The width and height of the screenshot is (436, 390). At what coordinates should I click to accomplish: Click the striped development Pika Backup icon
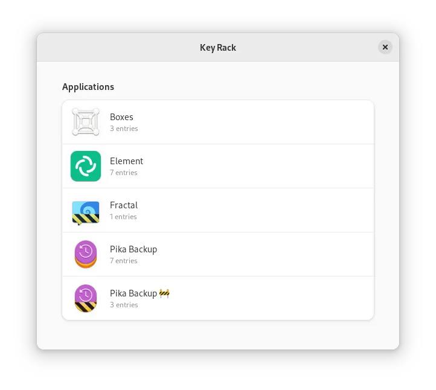coord(85,298)
